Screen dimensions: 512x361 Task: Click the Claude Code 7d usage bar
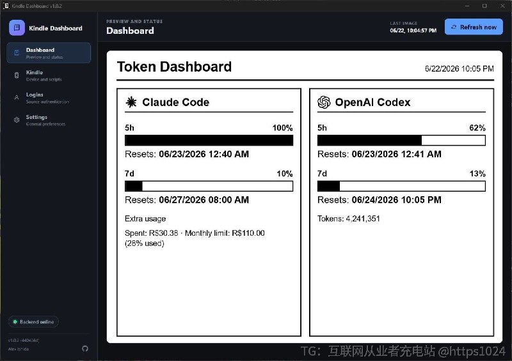[x=209, y=186]
